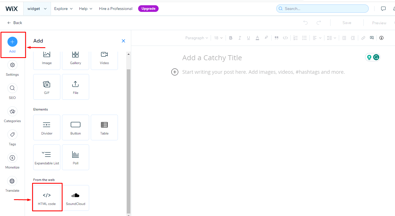Image resolution: width=395 pixels, height=216 pixels.
Task: Open the Paragraph style dropdown
Action: [197, 38]
